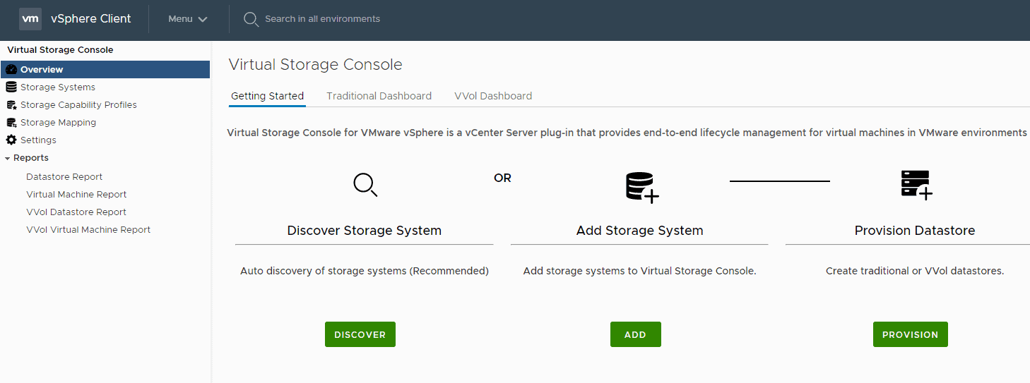Screen dimensions: 1030x383
Task: Click the Storage Systems database icon
Action: point(11,87)
